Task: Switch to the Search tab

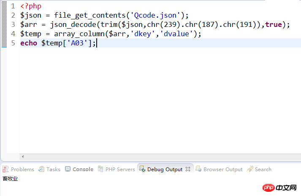Action: coord(259,169)
